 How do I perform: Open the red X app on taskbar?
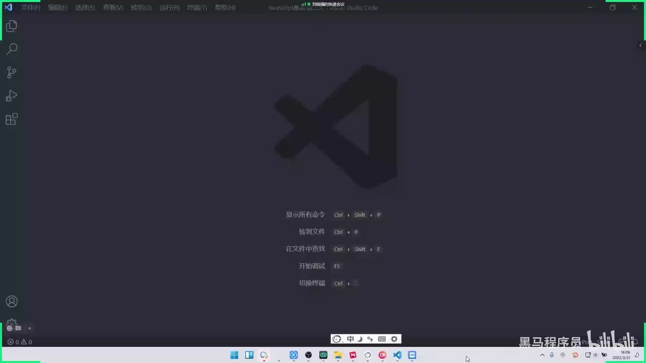(353, 355)
